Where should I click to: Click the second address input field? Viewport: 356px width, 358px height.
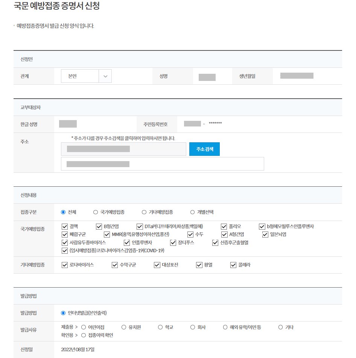tap(162, 163)
